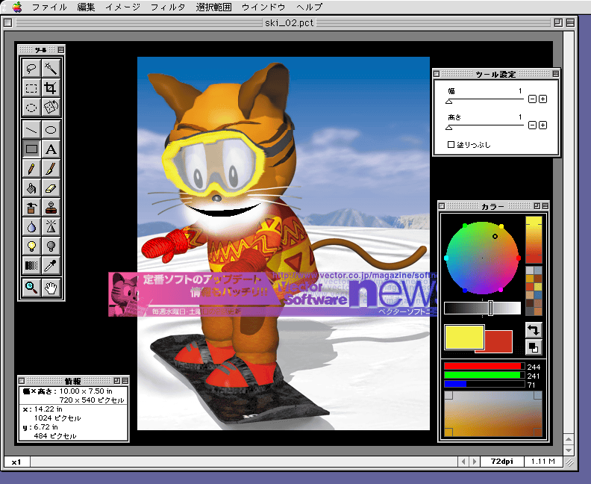Select the Line drawing tool
The width and height of the screenshot is (591, 484).
coord(31,130)
